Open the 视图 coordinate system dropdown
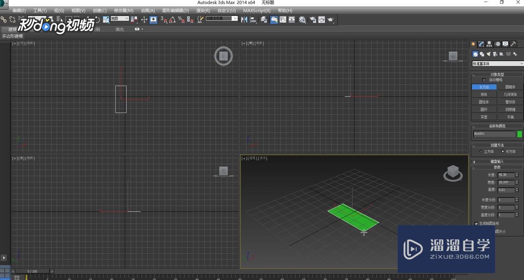Screen dimensions: 524x280 [x=120, y=19]
